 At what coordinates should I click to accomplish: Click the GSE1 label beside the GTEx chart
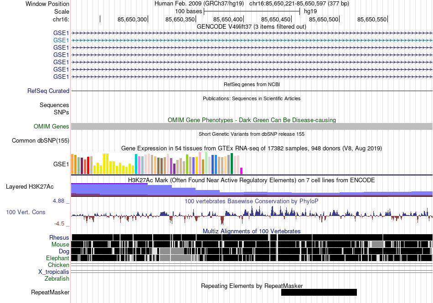[61, 164]
